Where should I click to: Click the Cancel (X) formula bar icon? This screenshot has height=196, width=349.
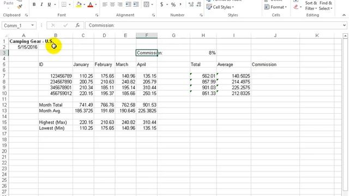pos(53,26)
